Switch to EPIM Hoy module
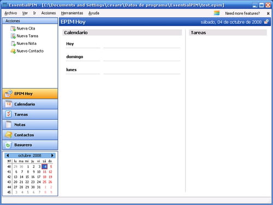273x205 pixels. pos(30,93)
